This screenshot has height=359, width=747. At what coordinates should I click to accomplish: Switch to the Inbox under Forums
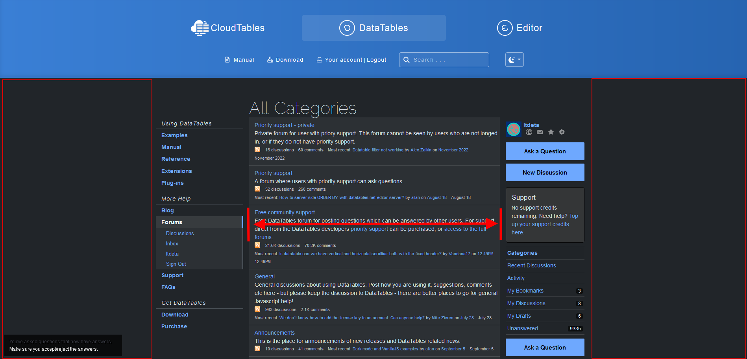click(x=172, y=243)
